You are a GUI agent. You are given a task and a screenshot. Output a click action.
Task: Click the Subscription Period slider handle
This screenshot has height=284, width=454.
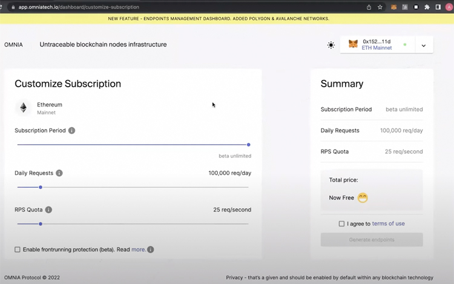coord(248,145)
